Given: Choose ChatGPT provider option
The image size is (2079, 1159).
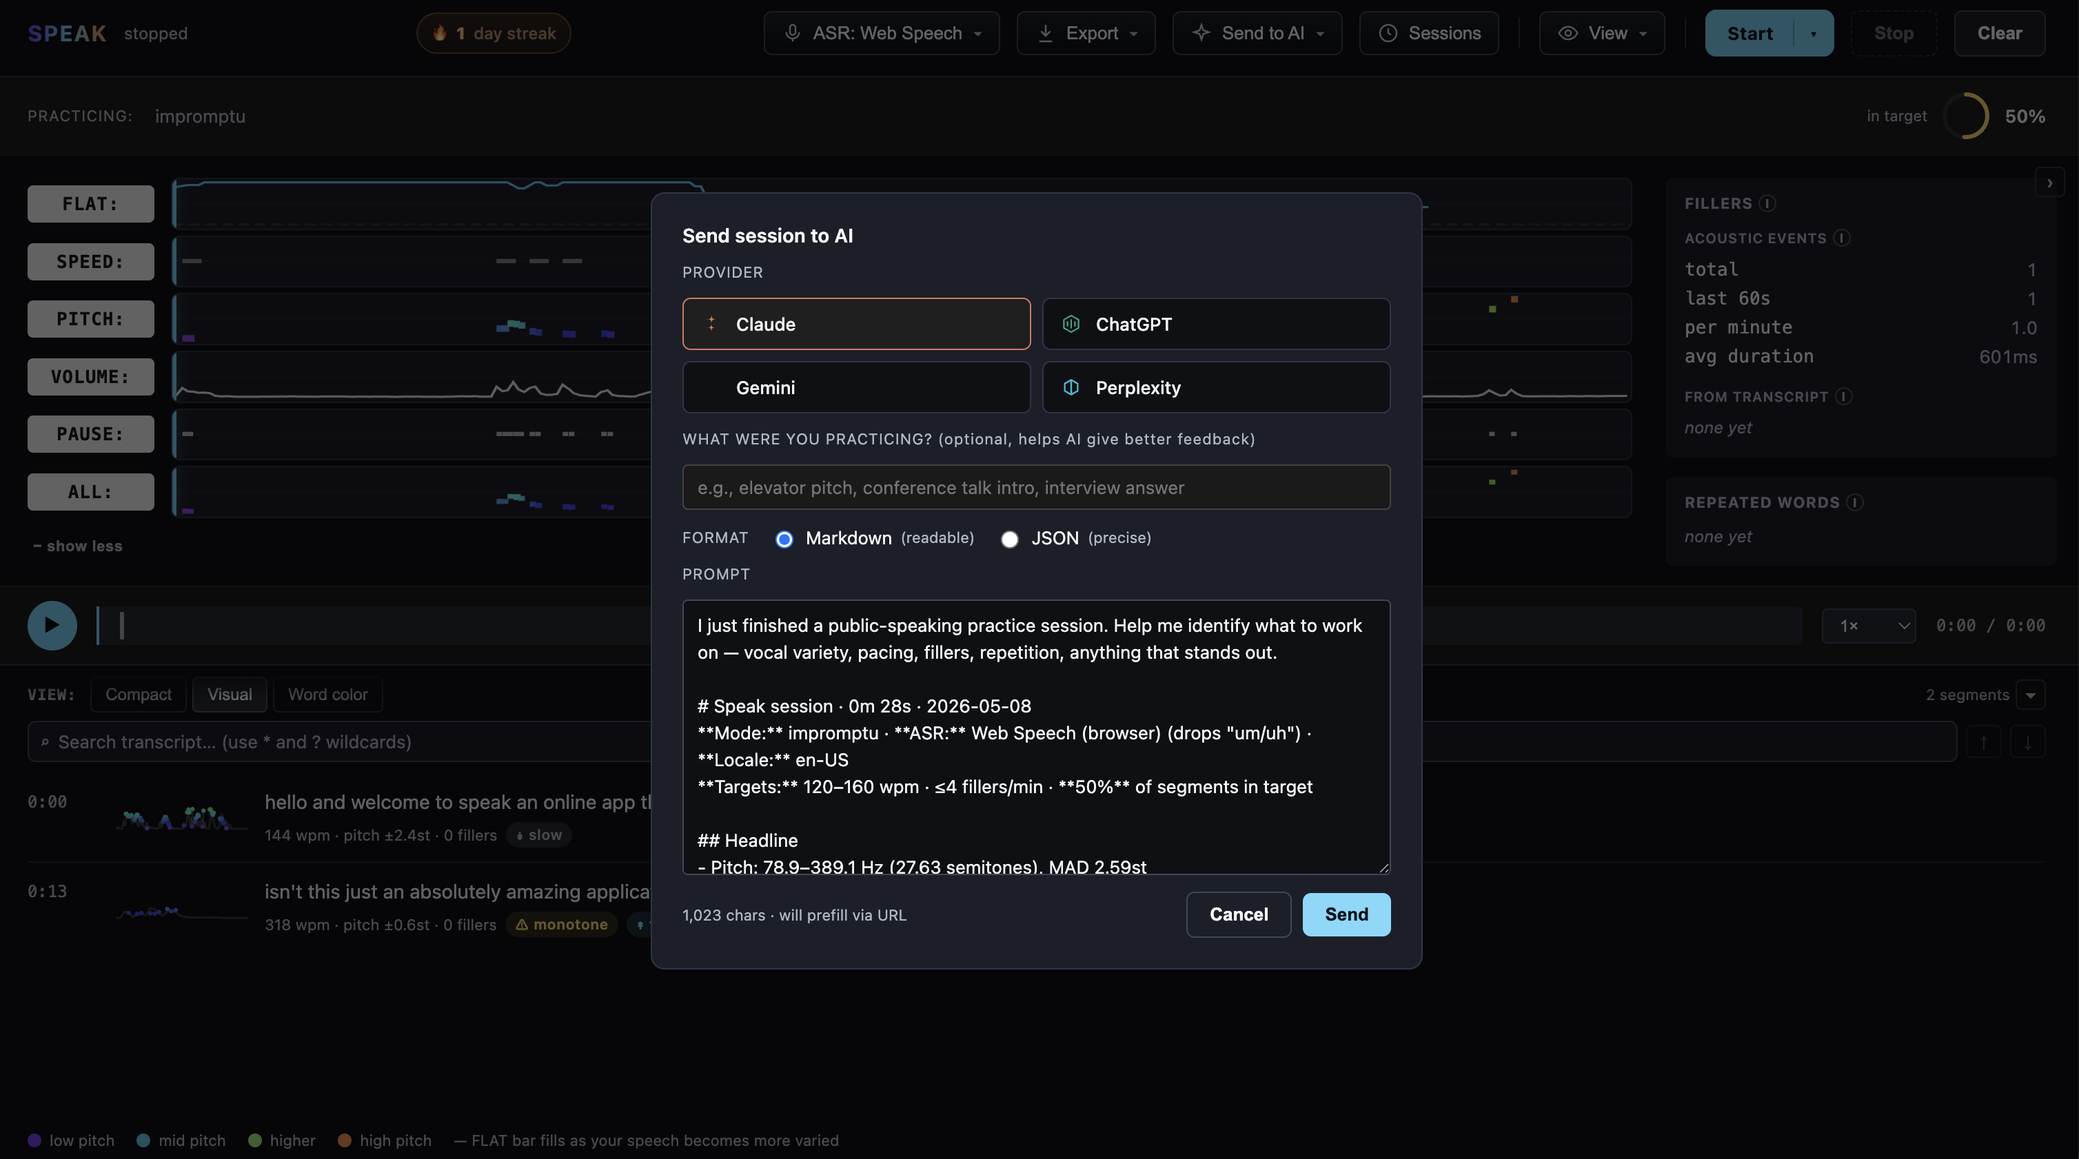Looking at the screenshot, I should tap(1216, 323).
